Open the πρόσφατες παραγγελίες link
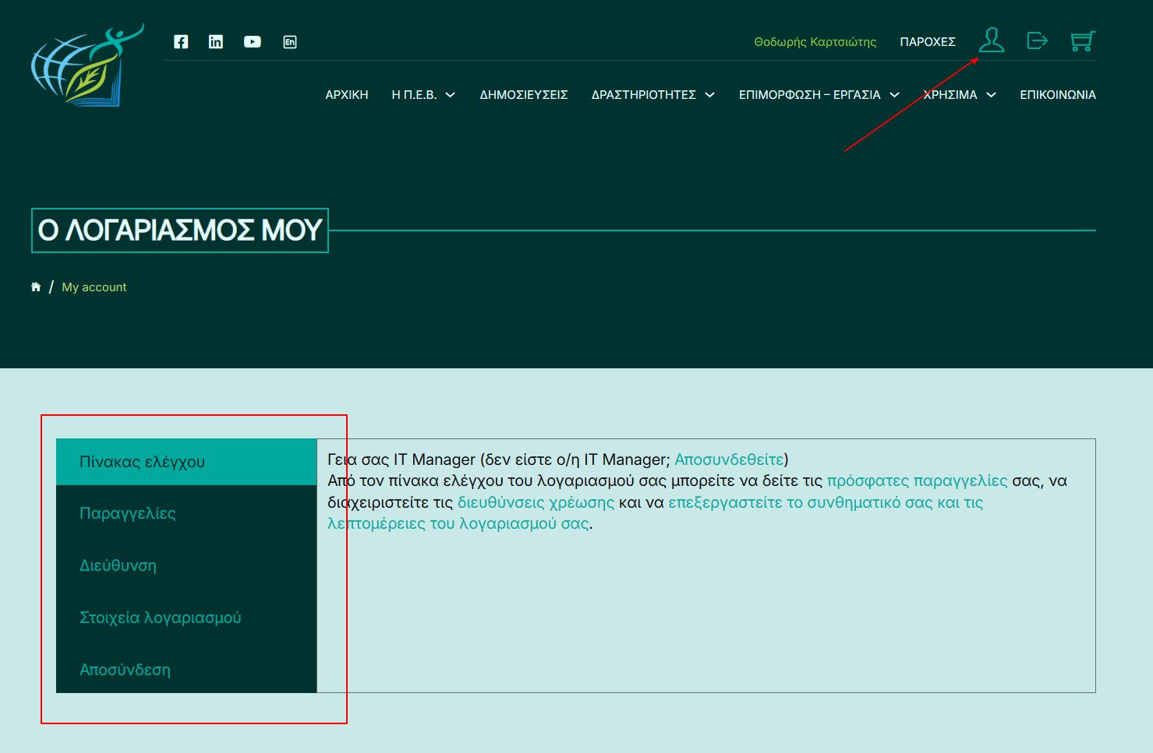Image resolution: width=1153 pixels, height=753 pixels. click(917, 480)
